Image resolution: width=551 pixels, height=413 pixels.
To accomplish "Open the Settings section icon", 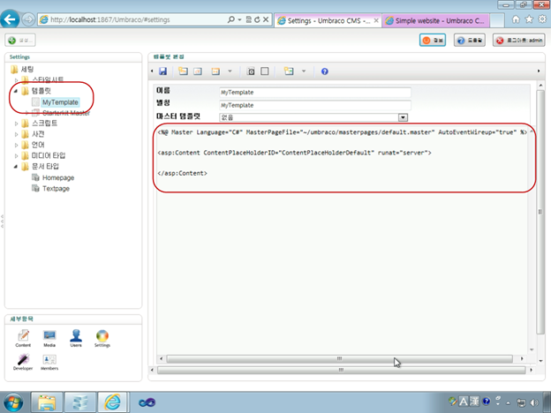I will [102, 338].
